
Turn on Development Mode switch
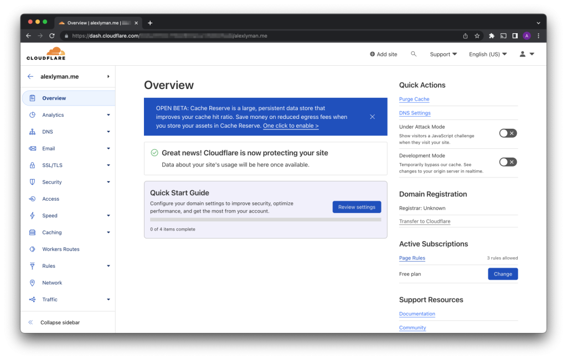click(x=508, y=162)
